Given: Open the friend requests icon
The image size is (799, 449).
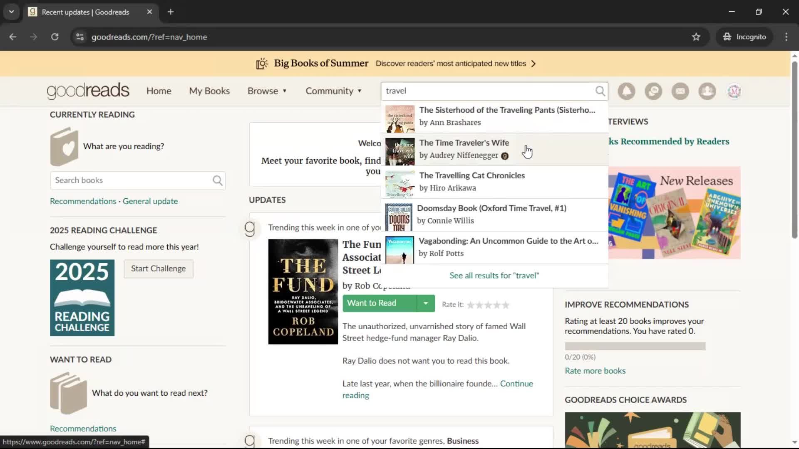Looking at the screenshot, I should click(x=707, y=91).
